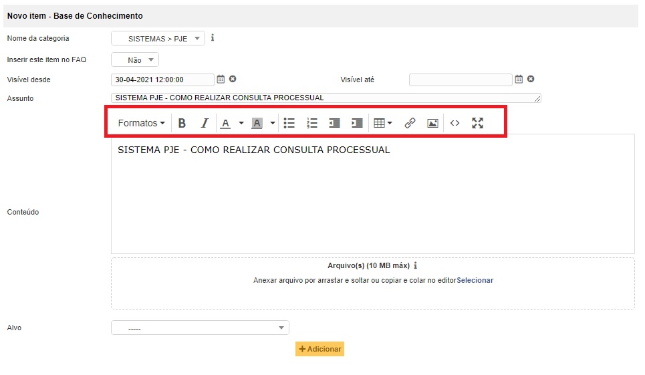Open text color picker arrow
Image resolution: width=645 pixels, height=375 pixels.
pos(241,123)
